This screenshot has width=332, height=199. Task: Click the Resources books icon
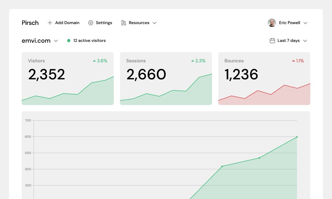pyautogui.click(x=124, y=23)
